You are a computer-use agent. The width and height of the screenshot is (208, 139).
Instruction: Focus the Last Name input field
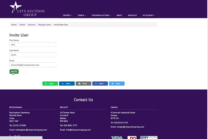(x=33, y=55)
